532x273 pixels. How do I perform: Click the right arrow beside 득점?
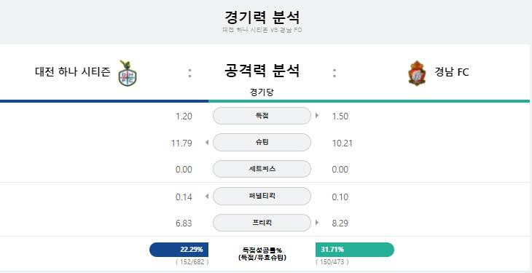click(317, 116)
